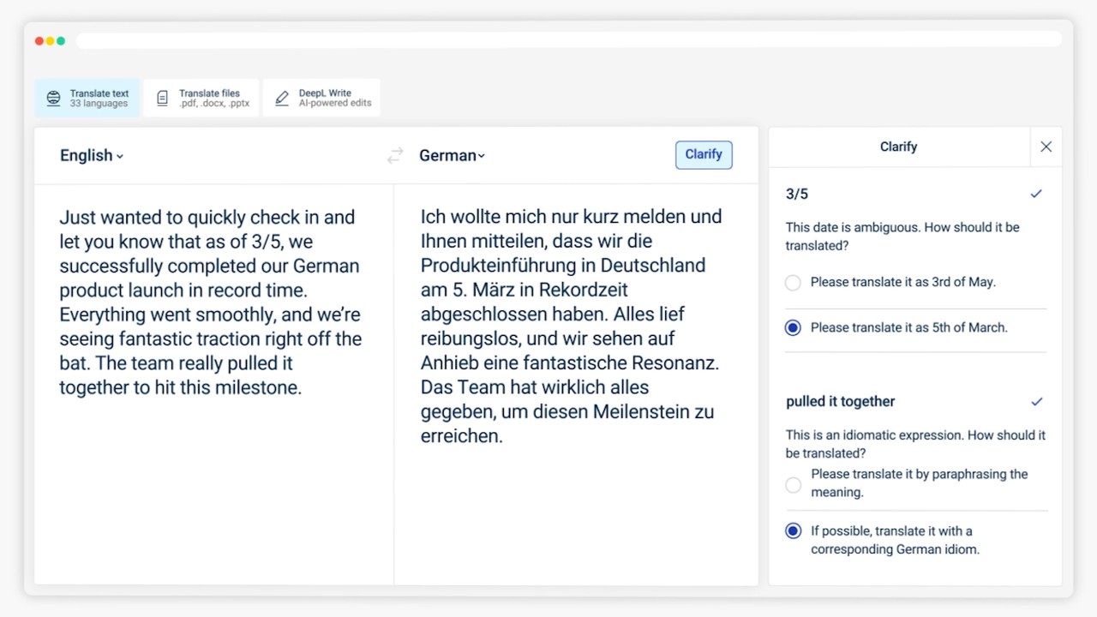
Task: Choose corresponding German idiom option
Action: [x=794, y=531]
